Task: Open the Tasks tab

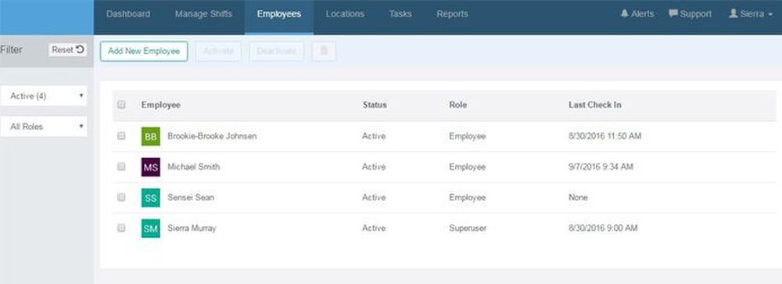Action: pyautogui.click(x=400, y=14)
